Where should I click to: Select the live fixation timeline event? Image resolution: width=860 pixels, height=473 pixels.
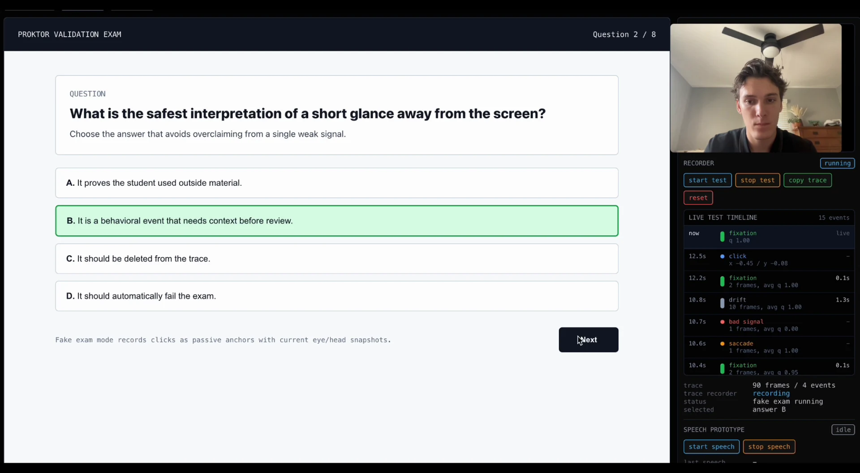pos(769,237)
